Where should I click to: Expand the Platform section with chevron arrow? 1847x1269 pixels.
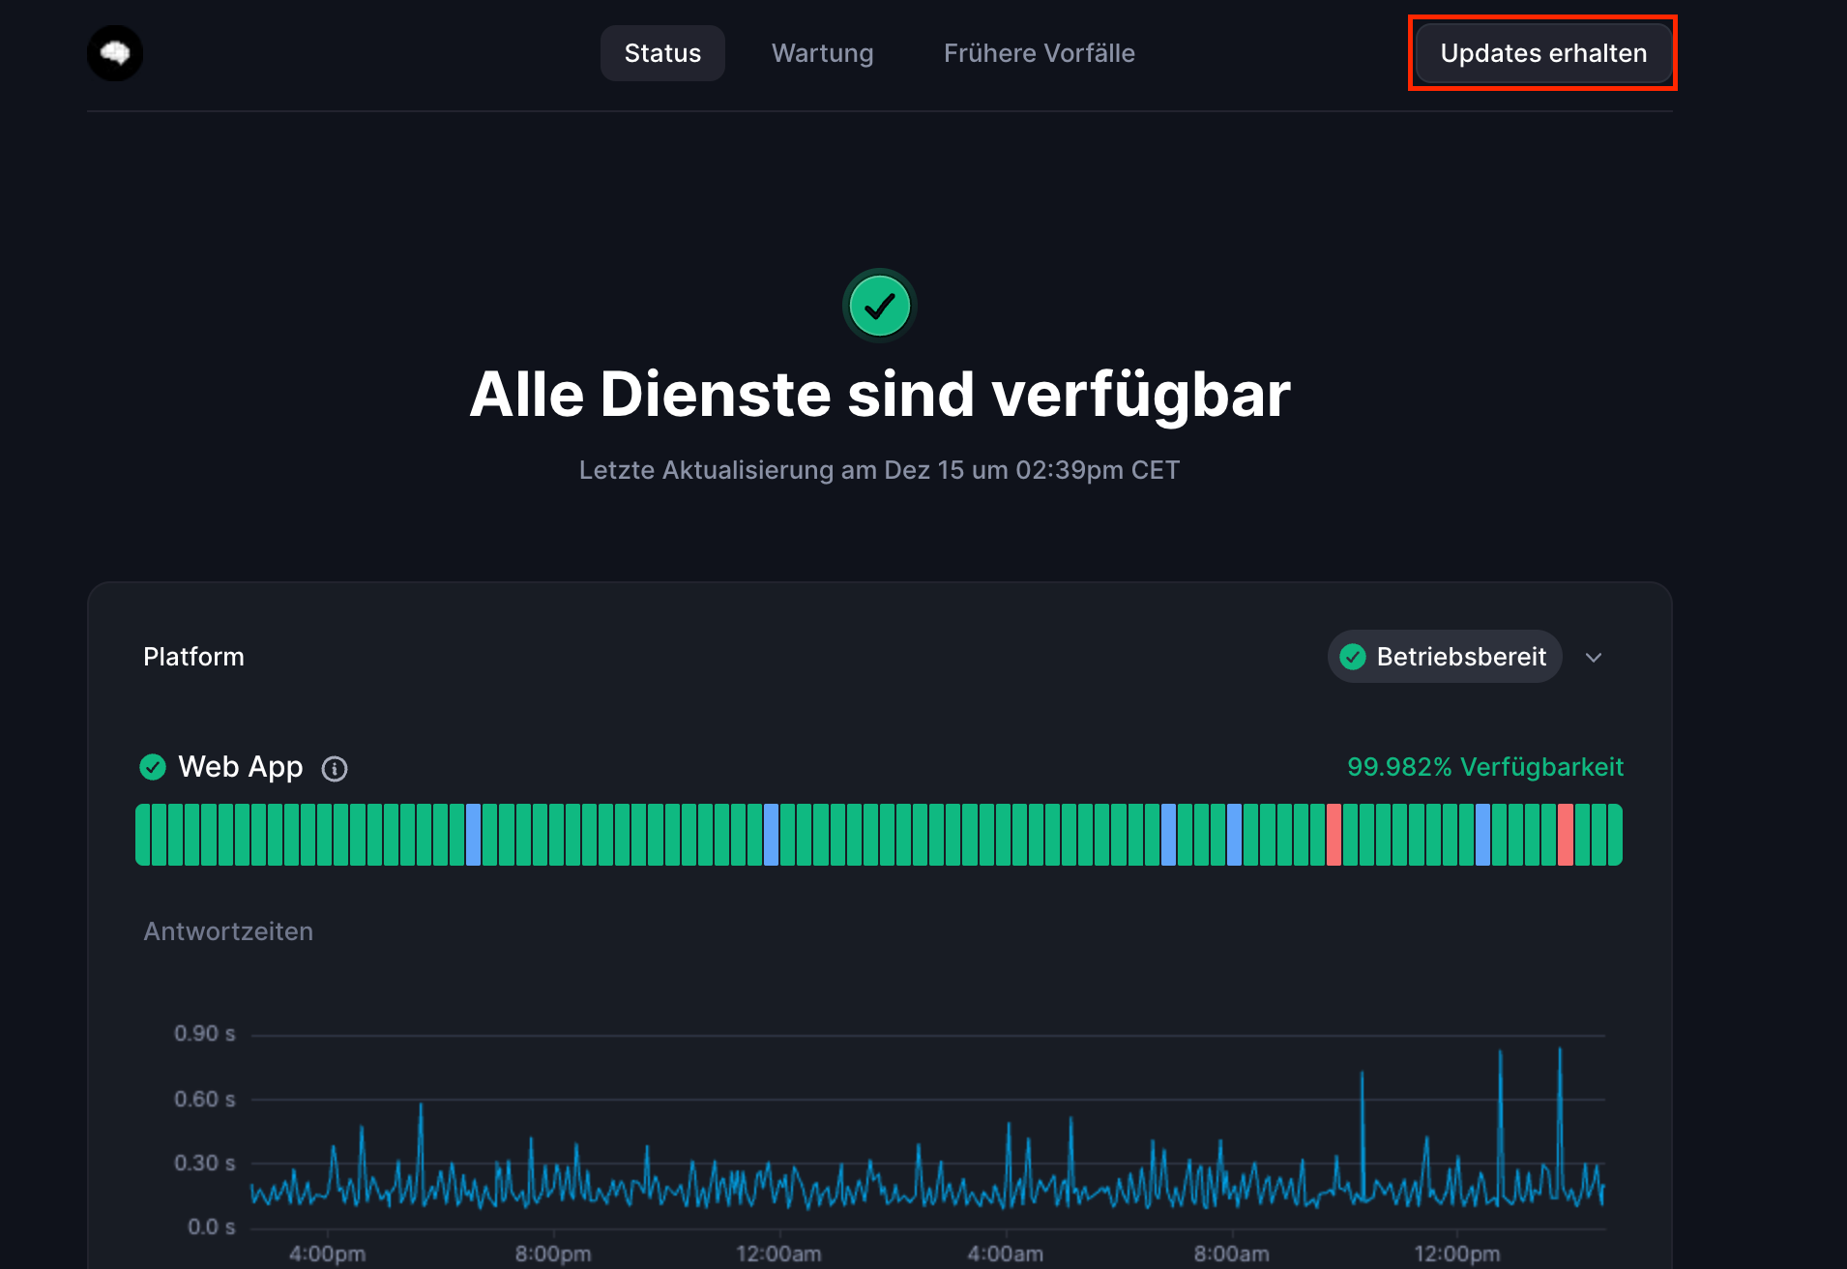(x=1594, y=658)
